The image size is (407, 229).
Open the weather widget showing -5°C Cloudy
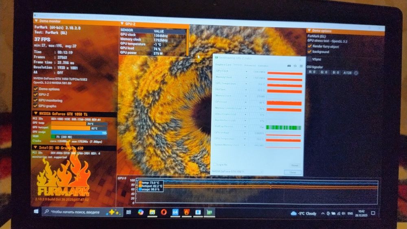304,214
